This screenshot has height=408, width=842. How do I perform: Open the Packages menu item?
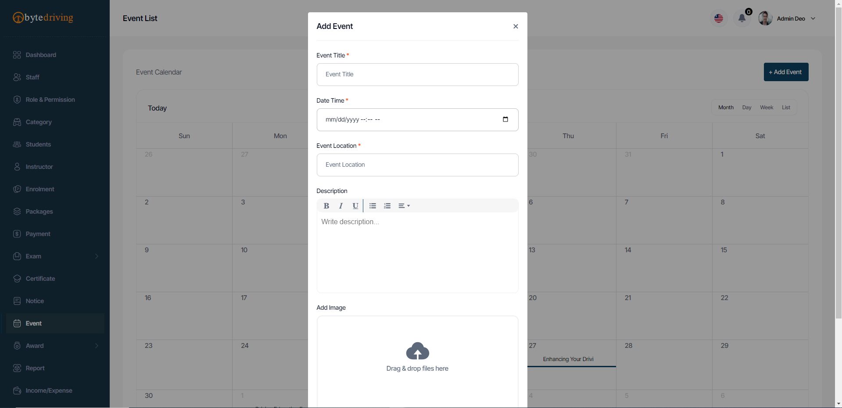pos(55,211)
